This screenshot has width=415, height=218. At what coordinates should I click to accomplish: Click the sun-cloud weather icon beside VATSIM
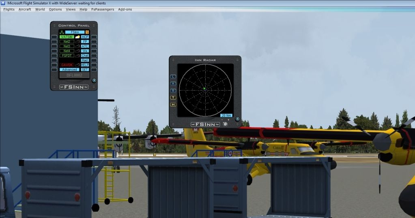77,37
